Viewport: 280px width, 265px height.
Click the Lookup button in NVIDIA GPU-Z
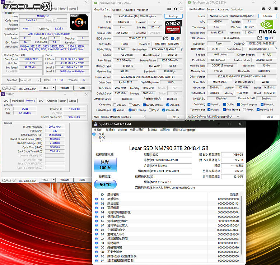pos(267,16)
